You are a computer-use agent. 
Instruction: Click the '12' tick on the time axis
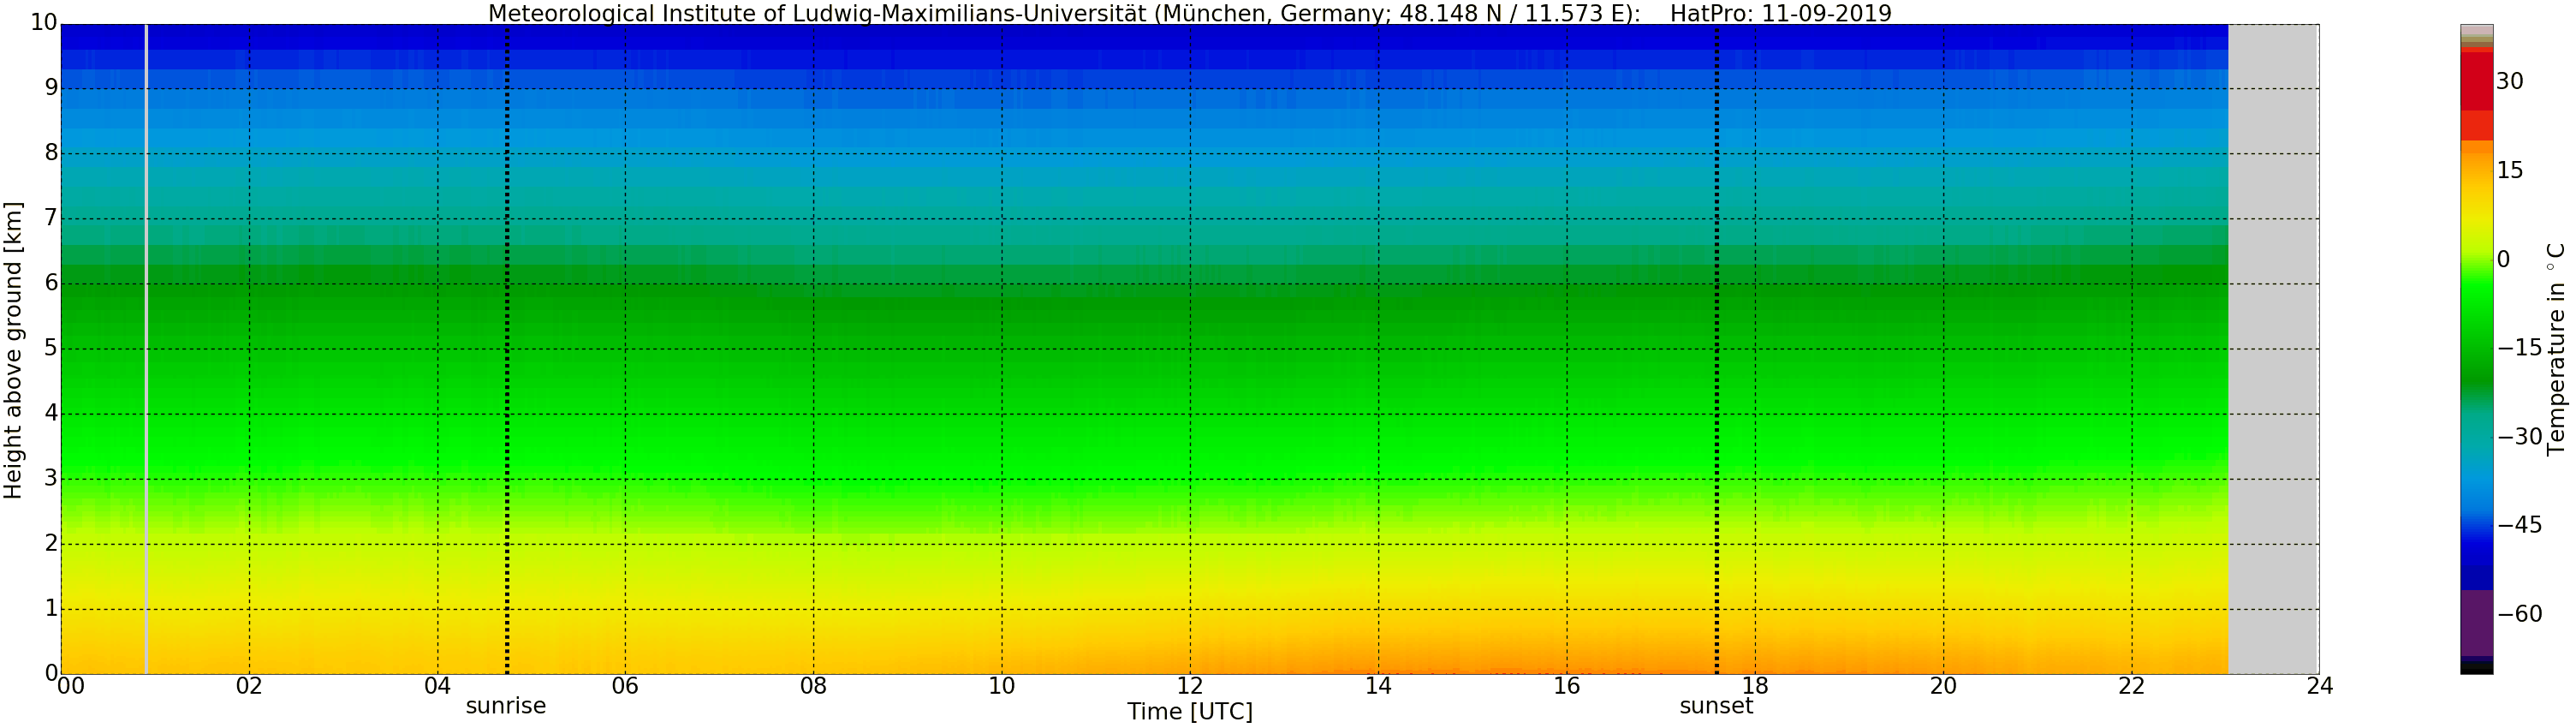click(1189, 686)
